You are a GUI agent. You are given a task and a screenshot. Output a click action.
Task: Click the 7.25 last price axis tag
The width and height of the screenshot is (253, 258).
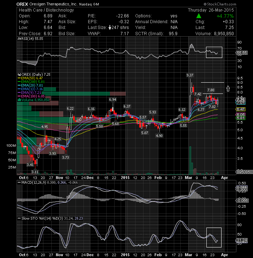(241, 100)
